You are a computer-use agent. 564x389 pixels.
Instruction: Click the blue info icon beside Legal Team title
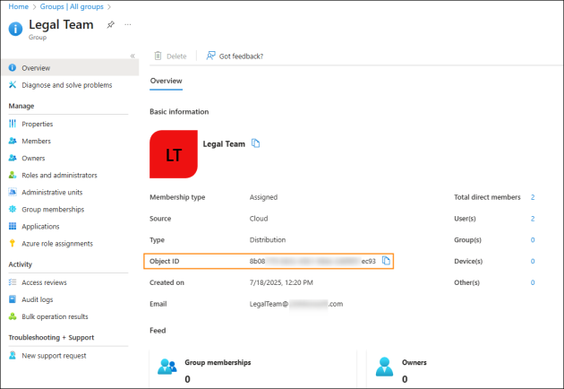click(15, 29)
